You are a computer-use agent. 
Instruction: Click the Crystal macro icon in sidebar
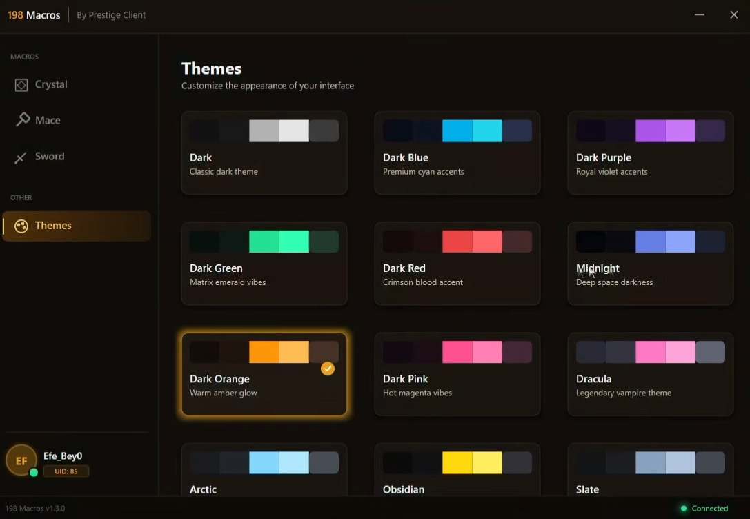point(21,85)
